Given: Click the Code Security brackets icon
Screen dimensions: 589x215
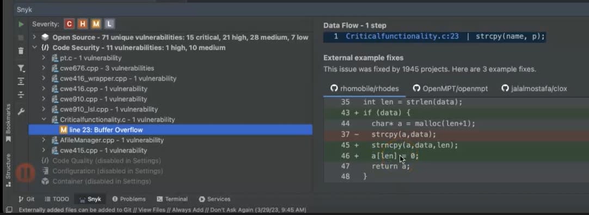Looking at the screenshot, I should click(x=45, y=48).
